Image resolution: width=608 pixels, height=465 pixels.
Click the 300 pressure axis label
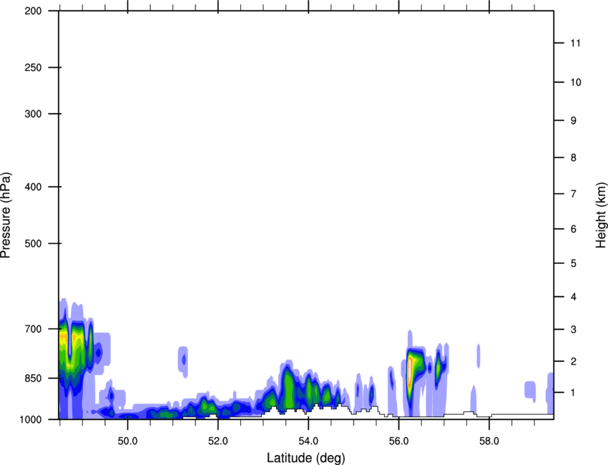33,114
